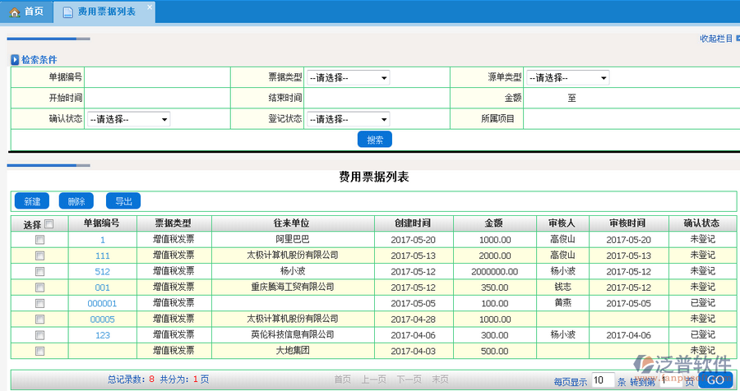Click the 导出 export button
Image resolution: width=740 pixels, height=391 pixels.
pyautogui.click(x=123, y=201)
